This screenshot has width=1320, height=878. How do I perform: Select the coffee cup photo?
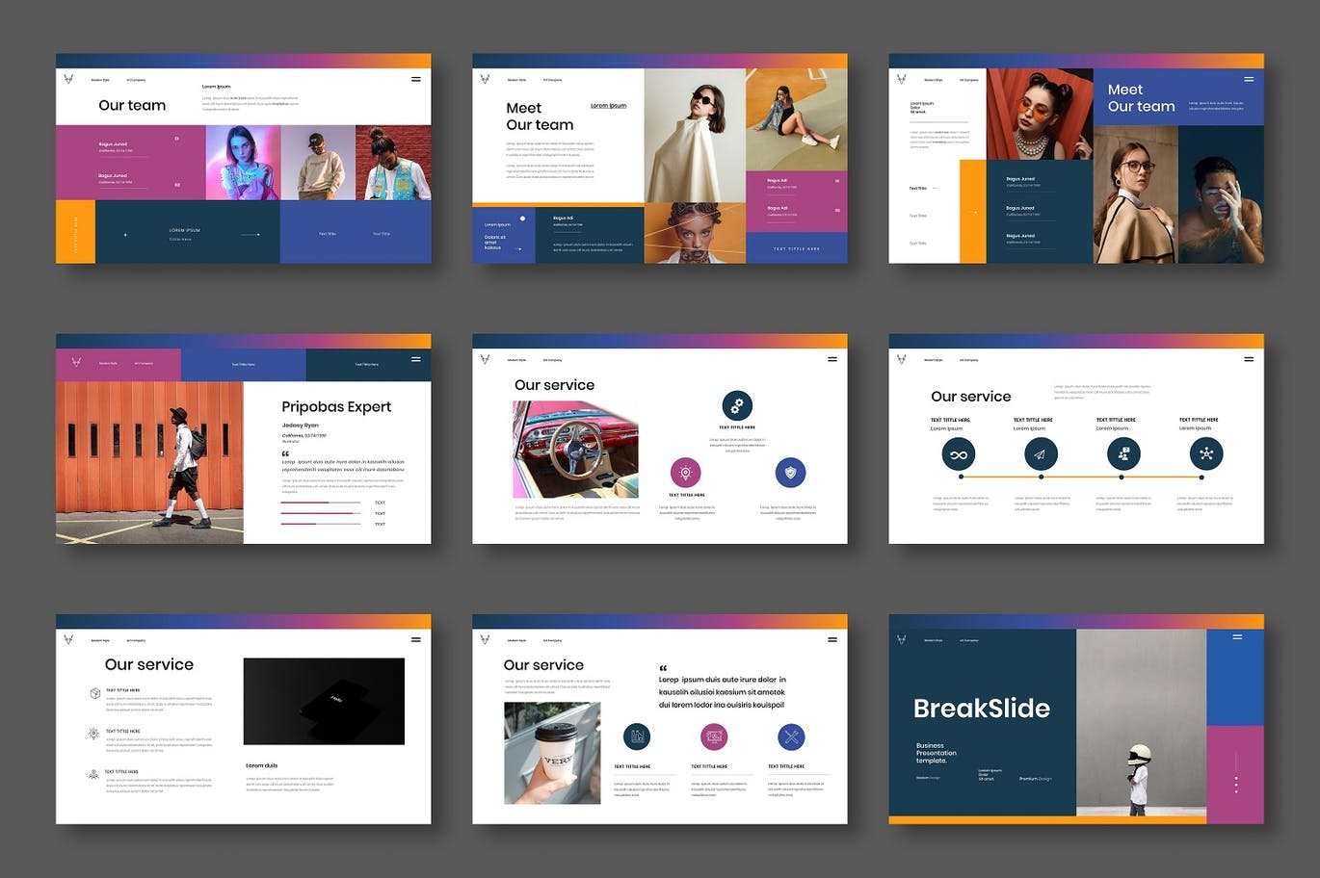point(552,753)
